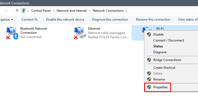The image size is (198, 107).
Task: Click shield icon next to Rename
Action: point(149,79)
